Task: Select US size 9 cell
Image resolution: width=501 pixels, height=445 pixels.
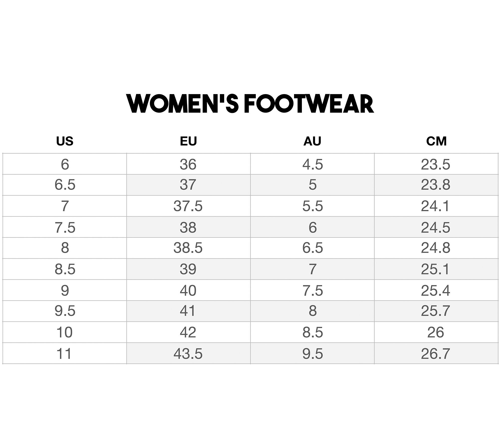Action: 65,290
